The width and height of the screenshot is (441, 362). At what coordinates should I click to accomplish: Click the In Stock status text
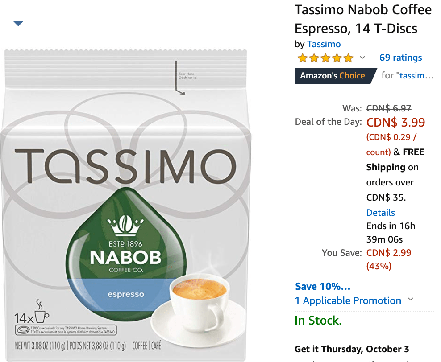[x=318, y=321]
